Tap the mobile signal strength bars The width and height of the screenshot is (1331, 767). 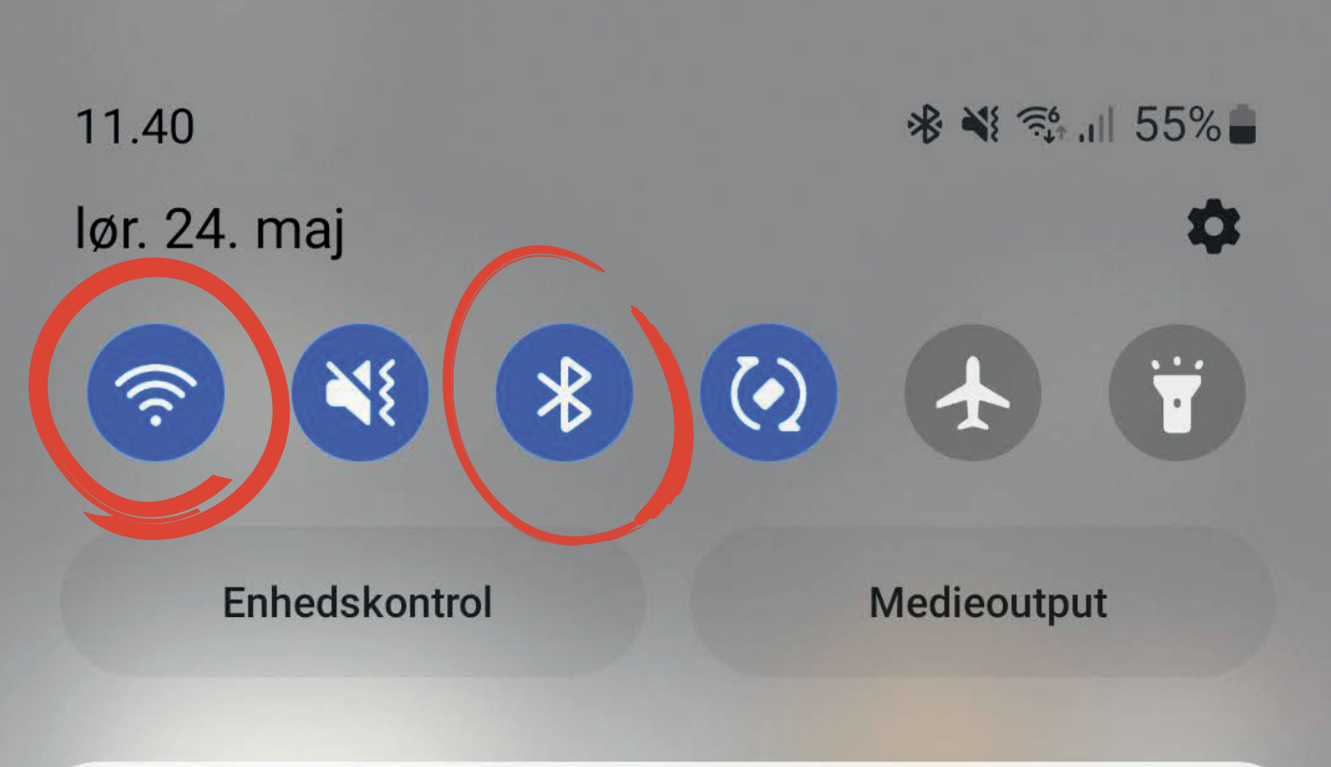point(1096,125)
